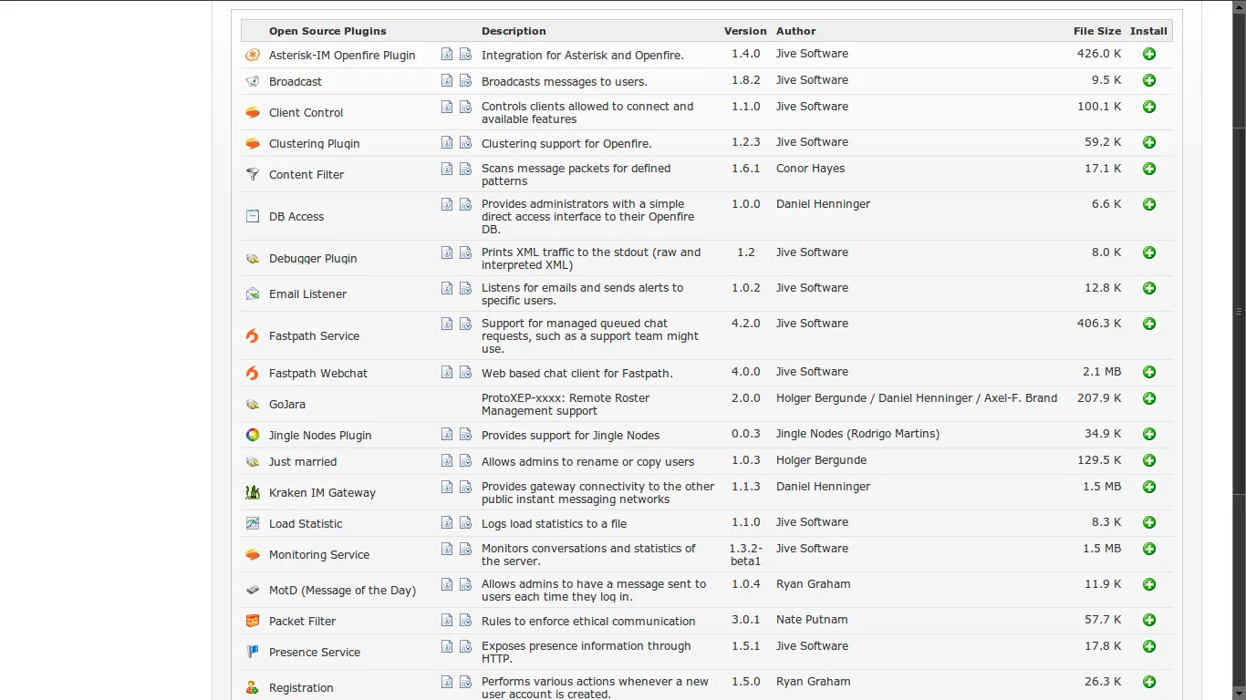Image resolution: width=1246 pixels, height=700 pixels.
Task: Show the Monitoring Service changelog
Action: point(465,549)
